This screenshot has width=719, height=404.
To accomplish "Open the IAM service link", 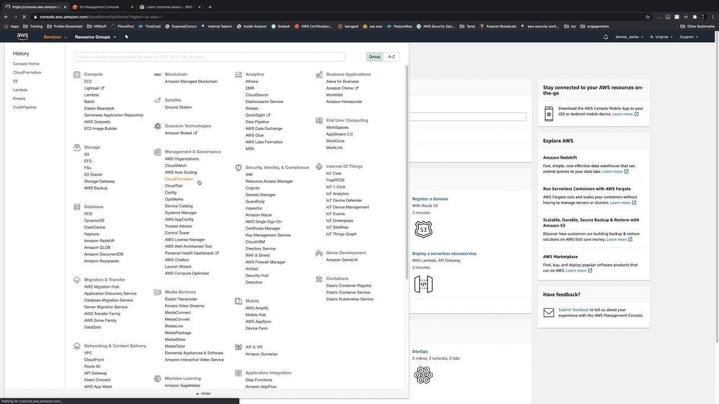I will pos(249,175).
